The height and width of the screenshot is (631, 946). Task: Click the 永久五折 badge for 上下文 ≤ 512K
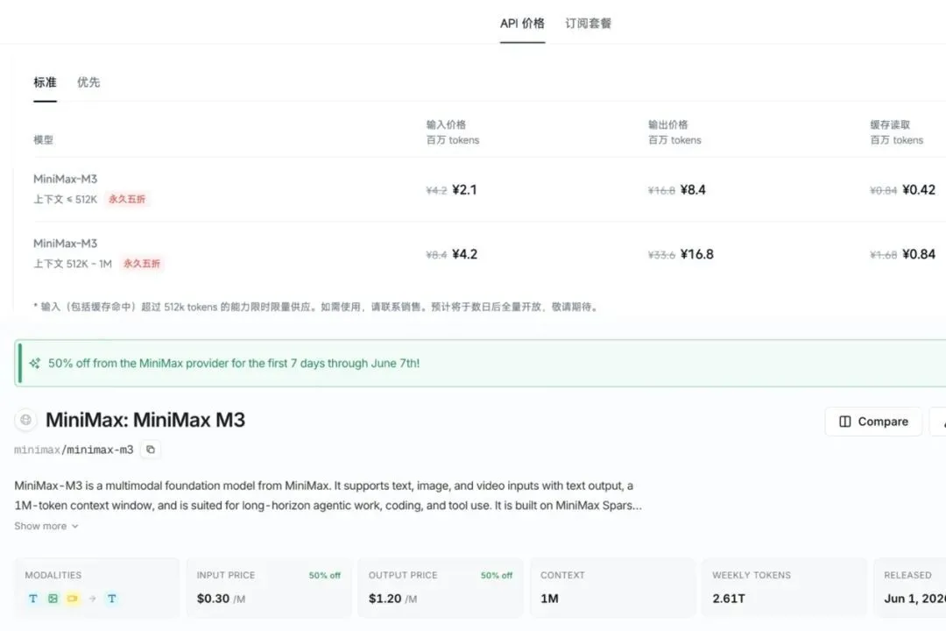pyautogui.click(x=127, y=199)
